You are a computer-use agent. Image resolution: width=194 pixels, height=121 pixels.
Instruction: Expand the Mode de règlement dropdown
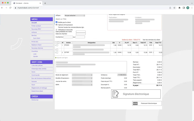click(x=82, y=75)
